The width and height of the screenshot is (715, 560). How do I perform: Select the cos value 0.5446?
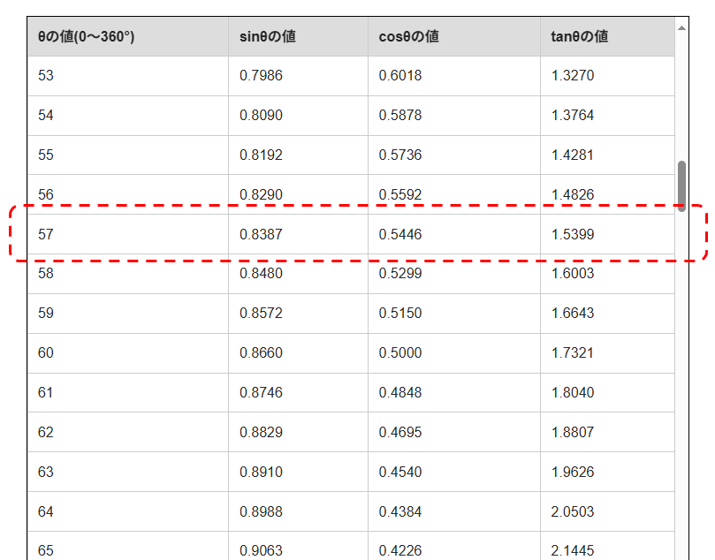point(400,235)
